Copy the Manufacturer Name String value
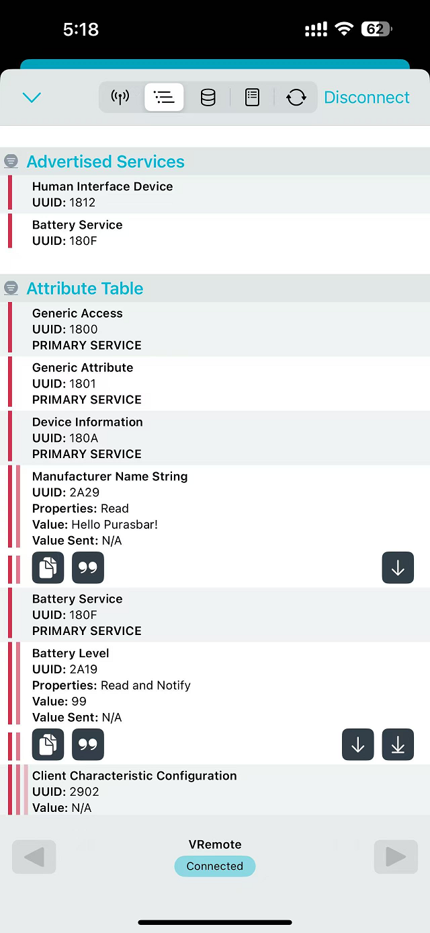 [x=48, y=568]
